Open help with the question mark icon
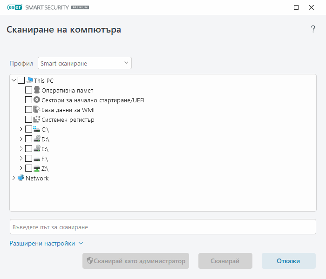The height and width of the screenshot is (279, 326). pos(313,29)
